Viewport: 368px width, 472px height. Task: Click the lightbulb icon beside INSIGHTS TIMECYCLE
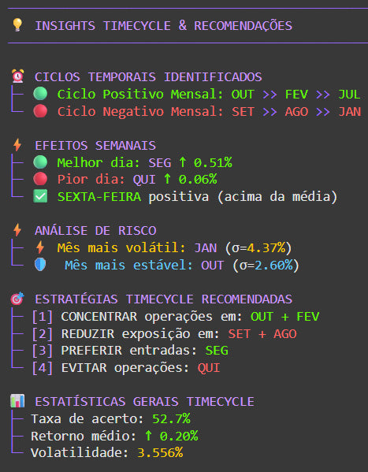pyautogui.click(x=17, y=24)
